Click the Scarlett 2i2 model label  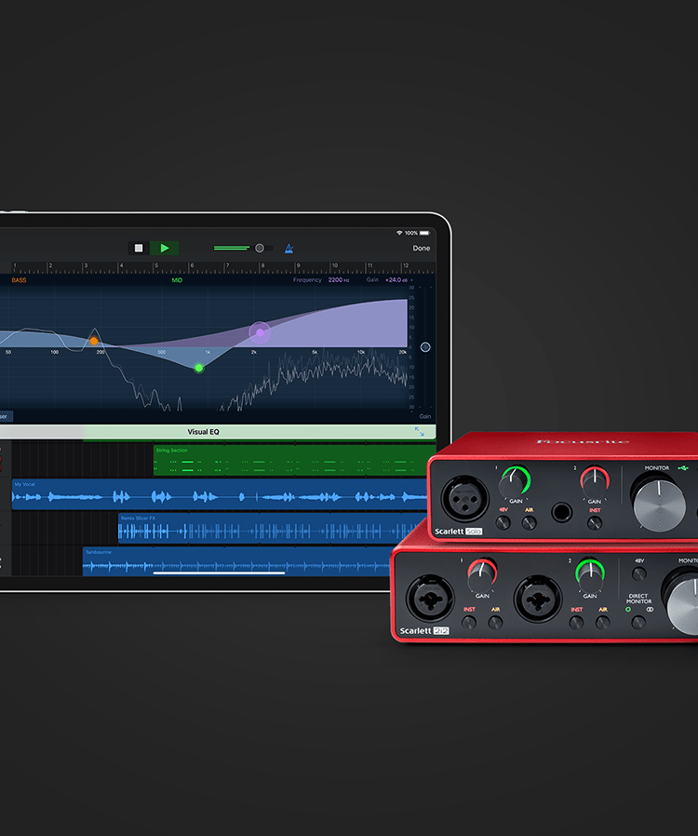[x=424, y=631]
